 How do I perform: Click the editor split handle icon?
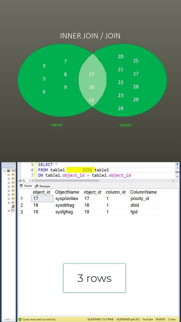(x=177, y=164)
